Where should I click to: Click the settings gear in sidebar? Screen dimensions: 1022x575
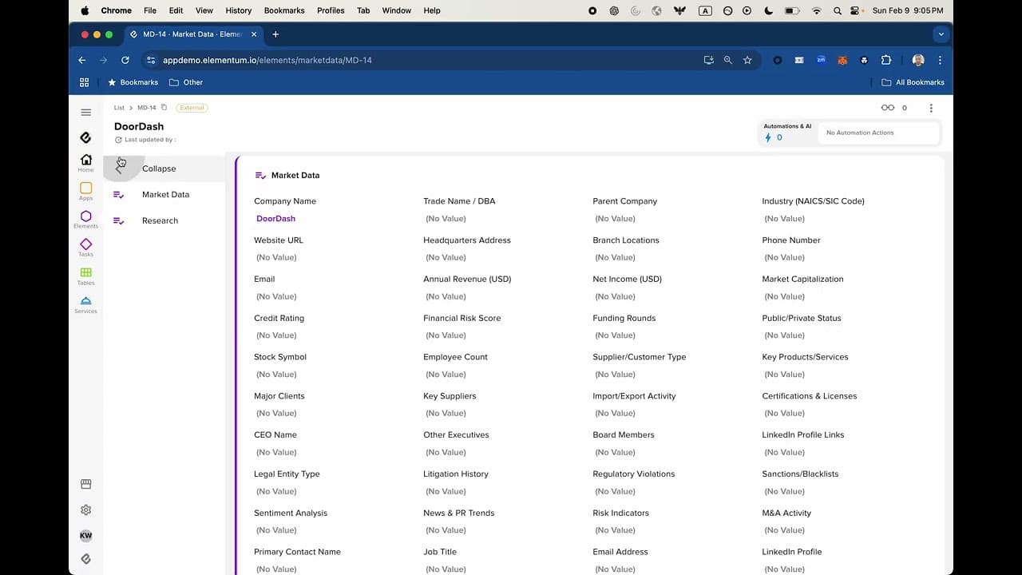point(85,510)
